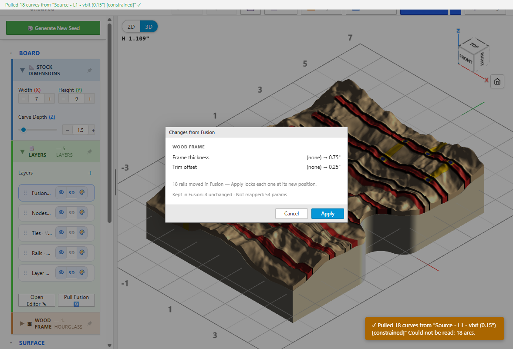Switch to the 3D view tab

pyautogui.click(x=149, y=27)
